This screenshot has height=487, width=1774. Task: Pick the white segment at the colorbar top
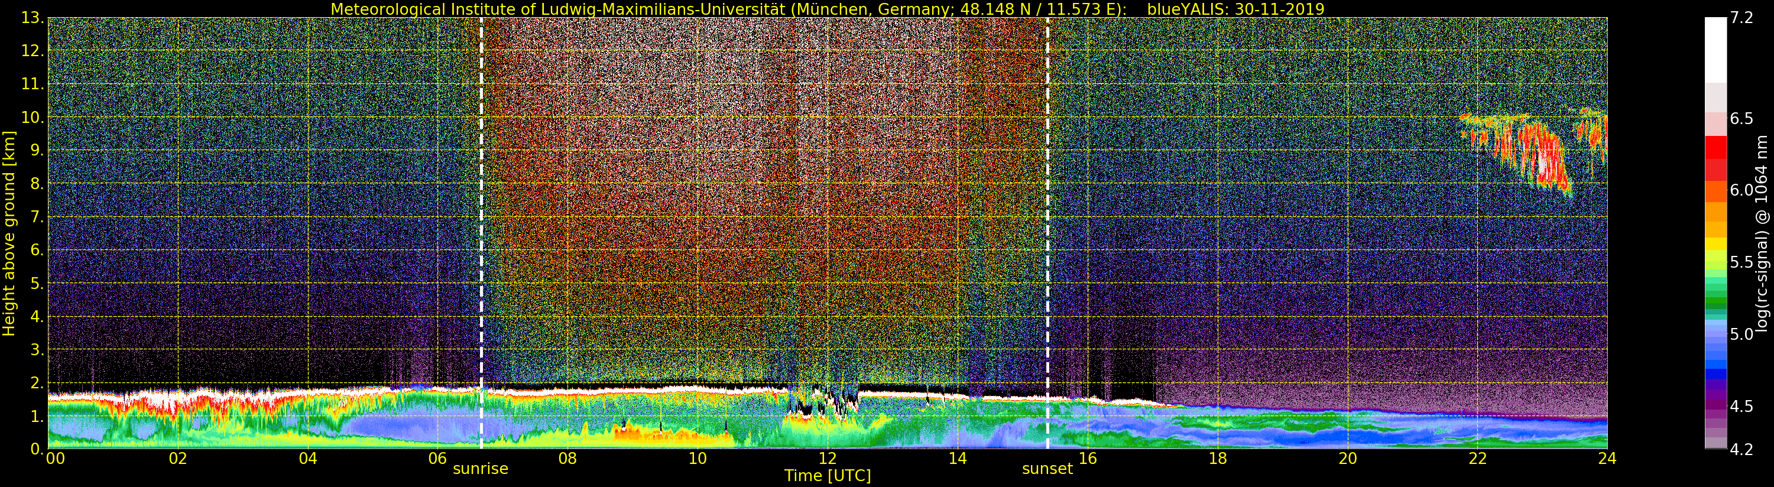(1715, 50)
